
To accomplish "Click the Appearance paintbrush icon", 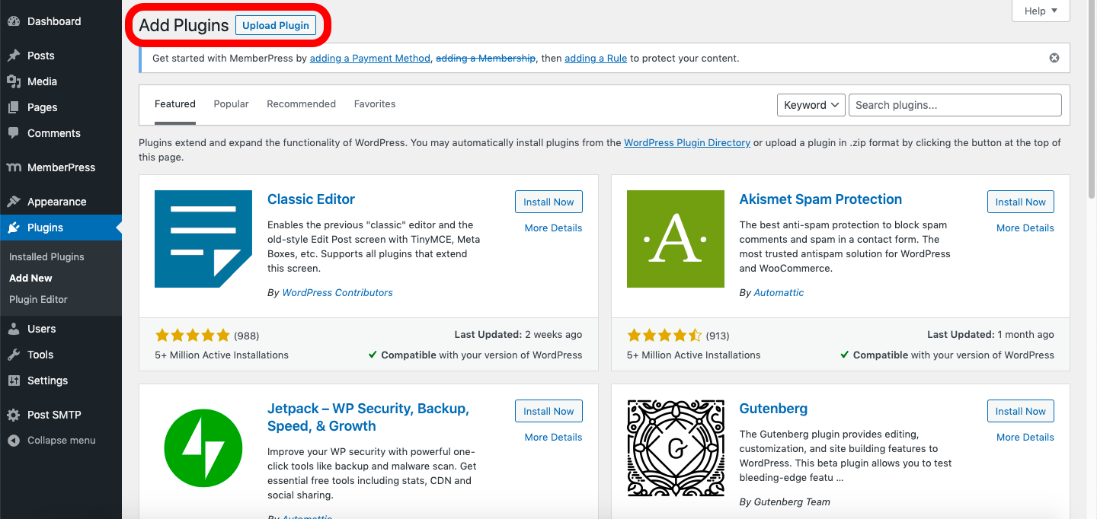I will [x=14, y=202].
